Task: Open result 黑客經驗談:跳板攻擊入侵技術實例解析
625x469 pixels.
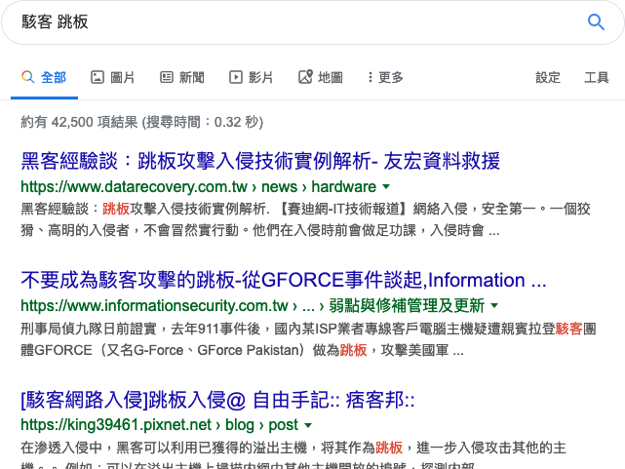Action: coord(260,161)
